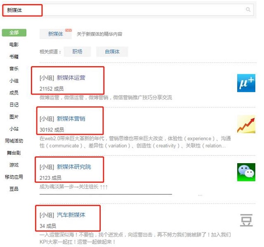Open the 自媒体 related channel
The height and width of the screenshot is (247, 264).
(112, 51)
